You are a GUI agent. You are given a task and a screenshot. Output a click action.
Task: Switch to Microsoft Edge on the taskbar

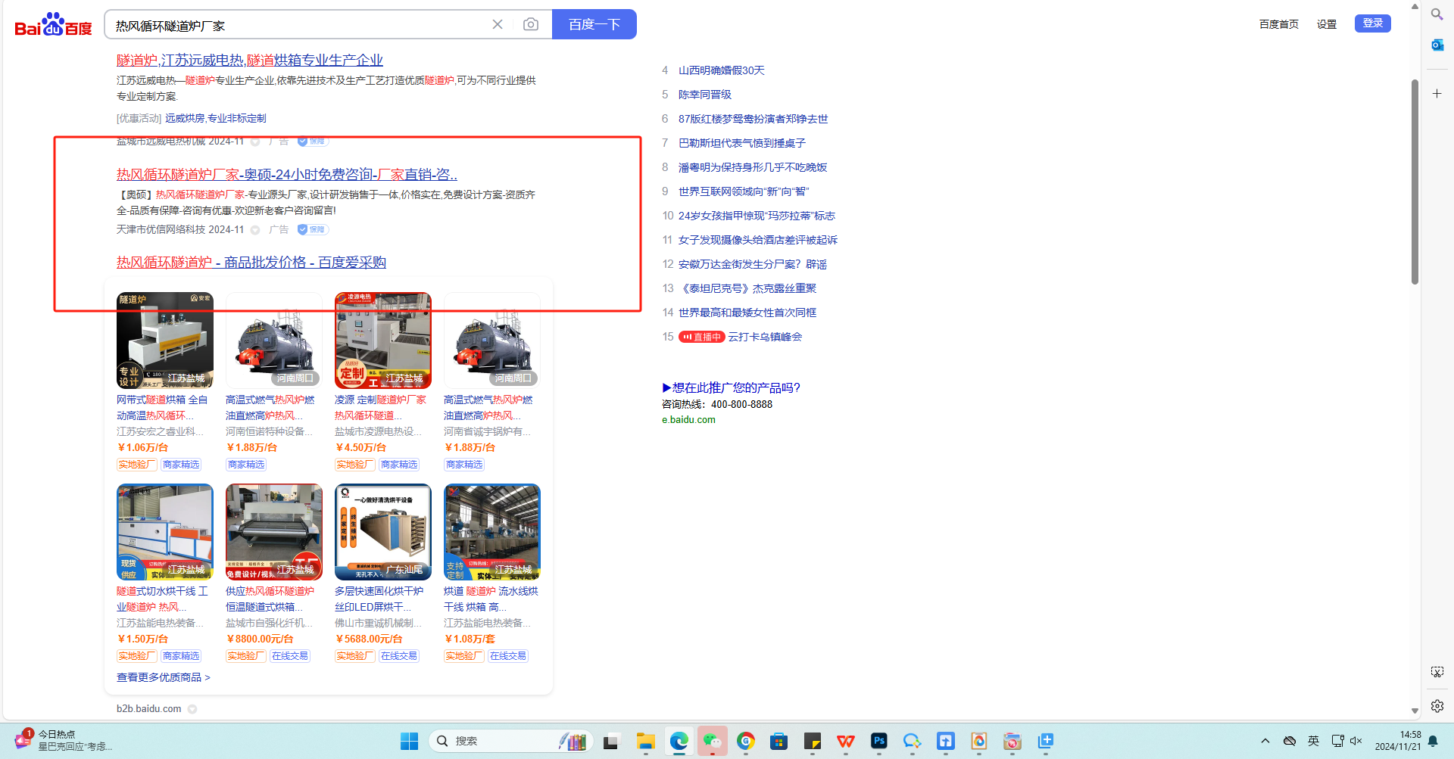click(679, 741)
